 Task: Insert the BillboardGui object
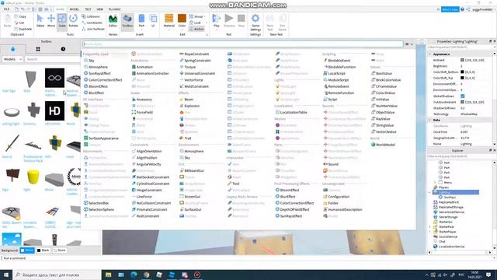[192, 170]
